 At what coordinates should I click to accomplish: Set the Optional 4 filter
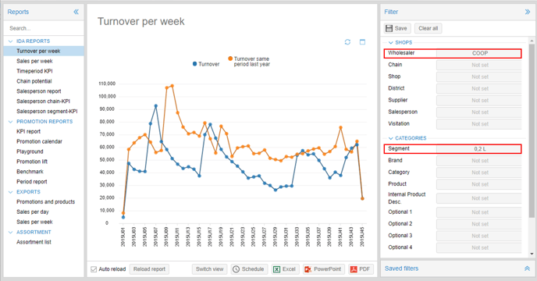click(x=478, y=247)
